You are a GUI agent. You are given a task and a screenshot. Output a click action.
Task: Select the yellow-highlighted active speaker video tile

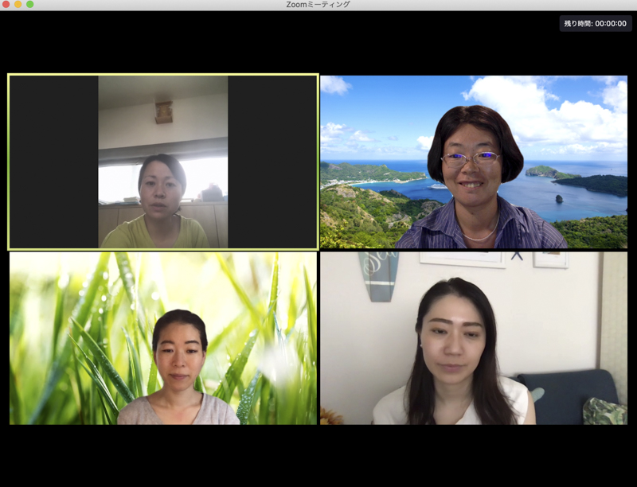coord(163,162)
